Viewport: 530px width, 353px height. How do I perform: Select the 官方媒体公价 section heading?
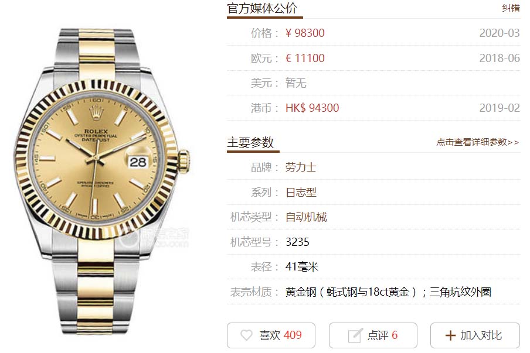262,8
